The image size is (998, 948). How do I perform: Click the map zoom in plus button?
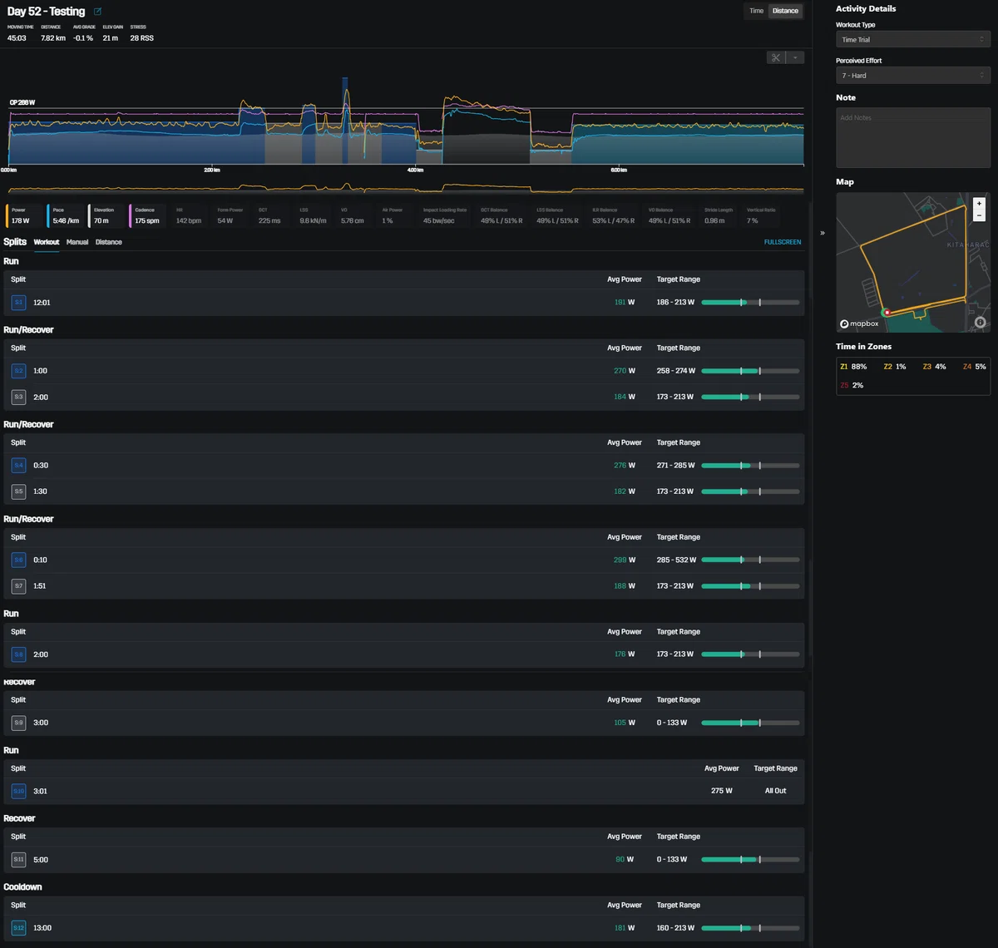coord(979,204)
